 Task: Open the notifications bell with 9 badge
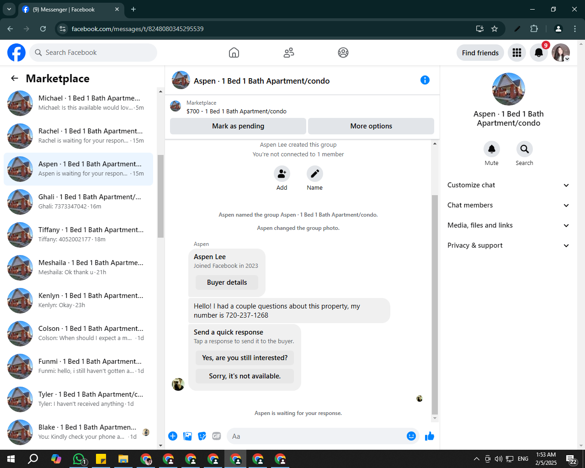tap(539, 53)
